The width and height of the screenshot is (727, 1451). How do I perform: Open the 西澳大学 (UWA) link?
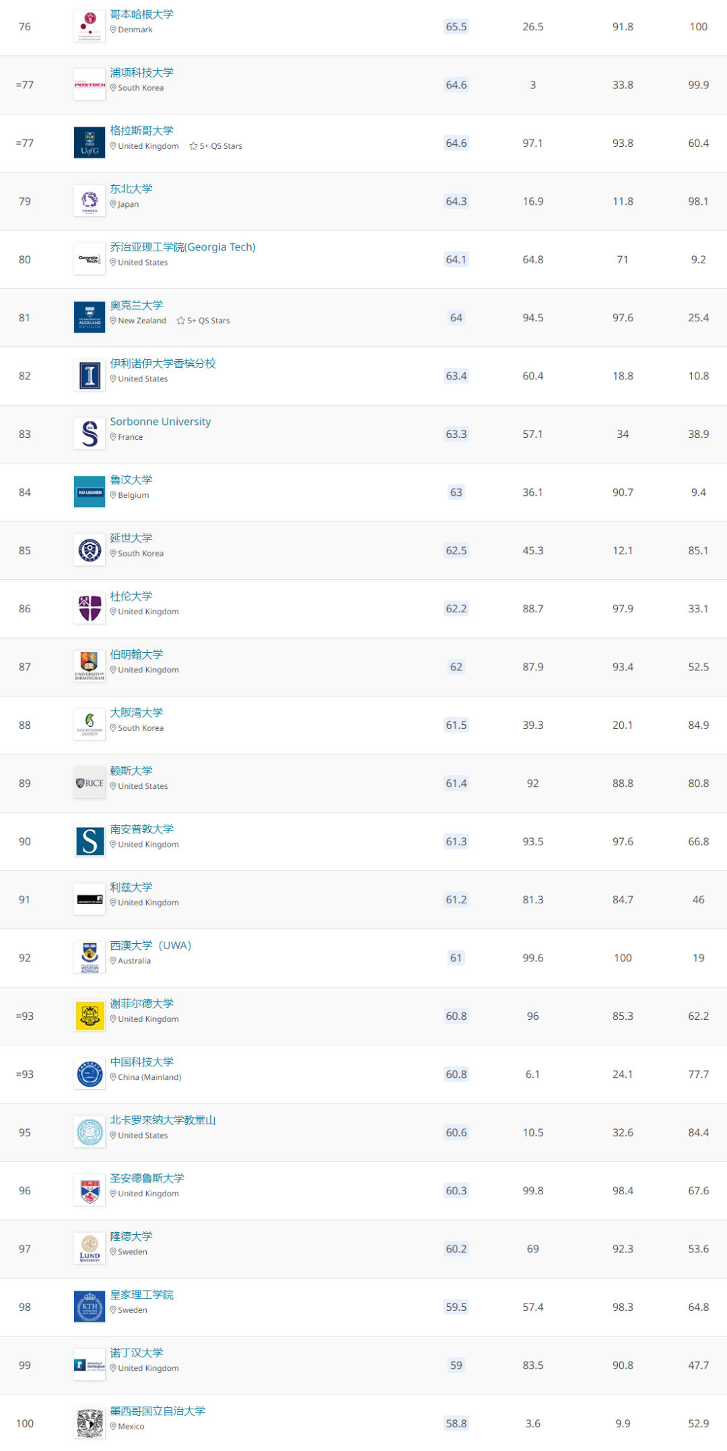pos(151,946)
